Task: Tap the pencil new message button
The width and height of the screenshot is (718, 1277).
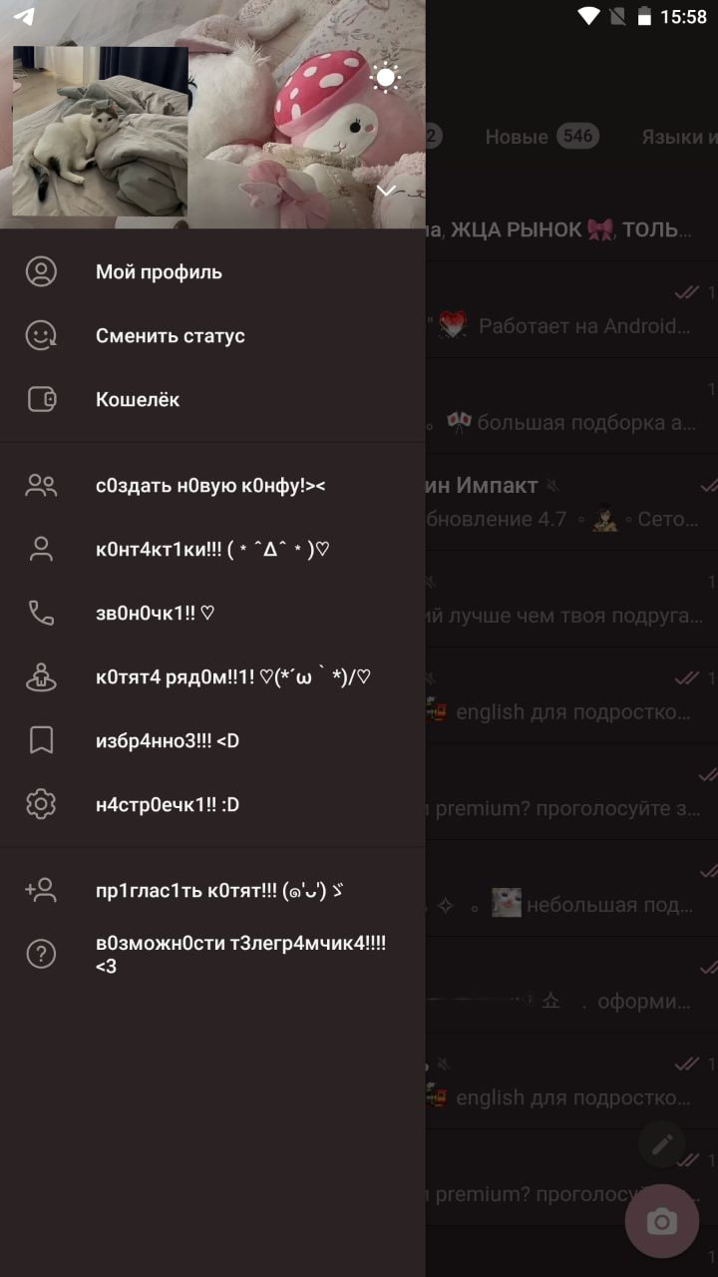Action: pos(662,1144)
